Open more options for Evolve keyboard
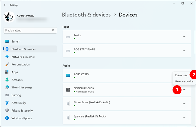The image size is (196, 127). point(184,37)
